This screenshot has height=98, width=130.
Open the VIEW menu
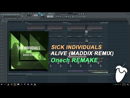(12, 15)
